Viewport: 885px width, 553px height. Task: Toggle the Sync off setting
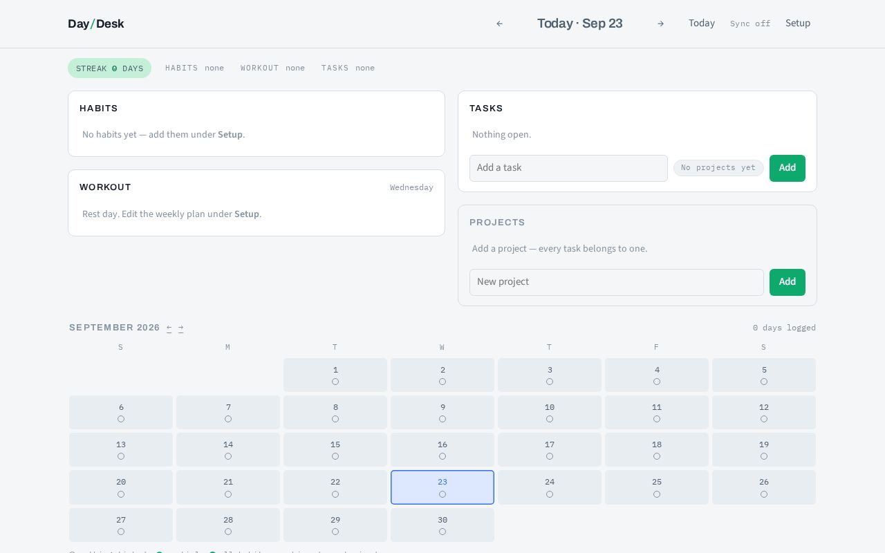click(x=750, y=24)
